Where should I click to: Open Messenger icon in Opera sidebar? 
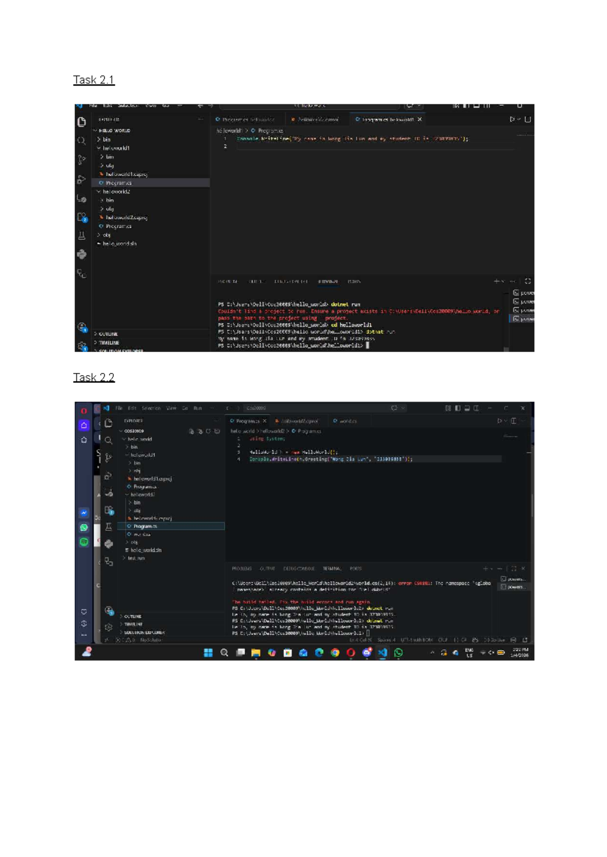point(84,513)
